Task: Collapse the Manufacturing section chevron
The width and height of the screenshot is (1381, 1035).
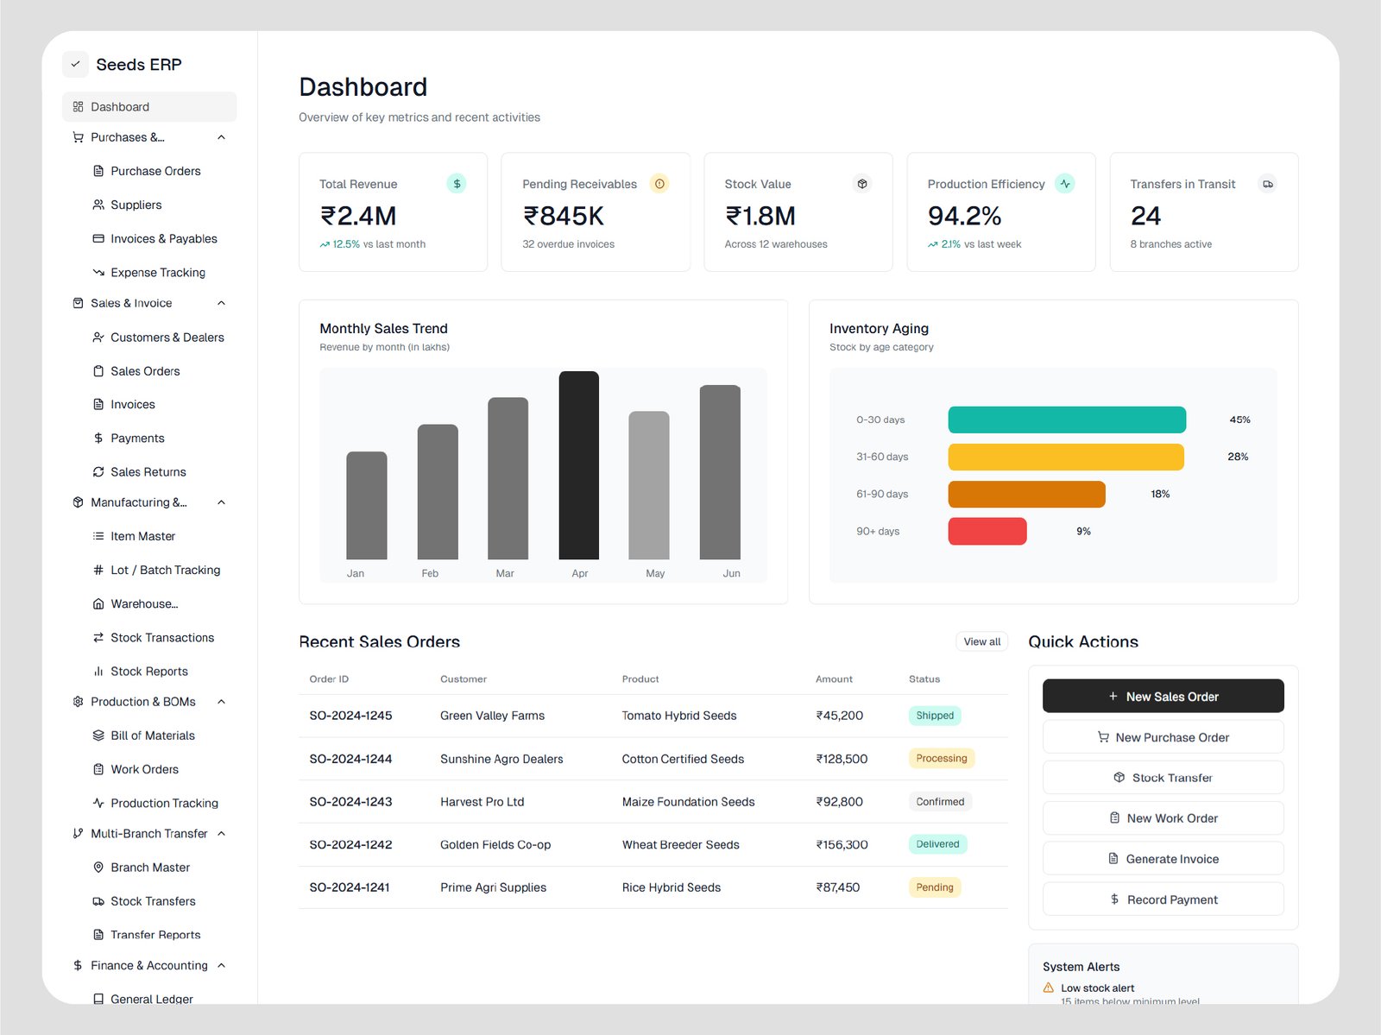Action: (221, 502)
